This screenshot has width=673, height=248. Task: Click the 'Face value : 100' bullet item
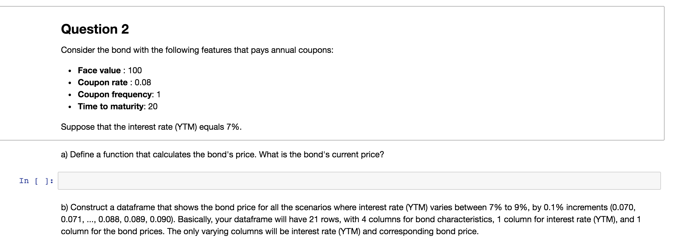pos(109,70)
